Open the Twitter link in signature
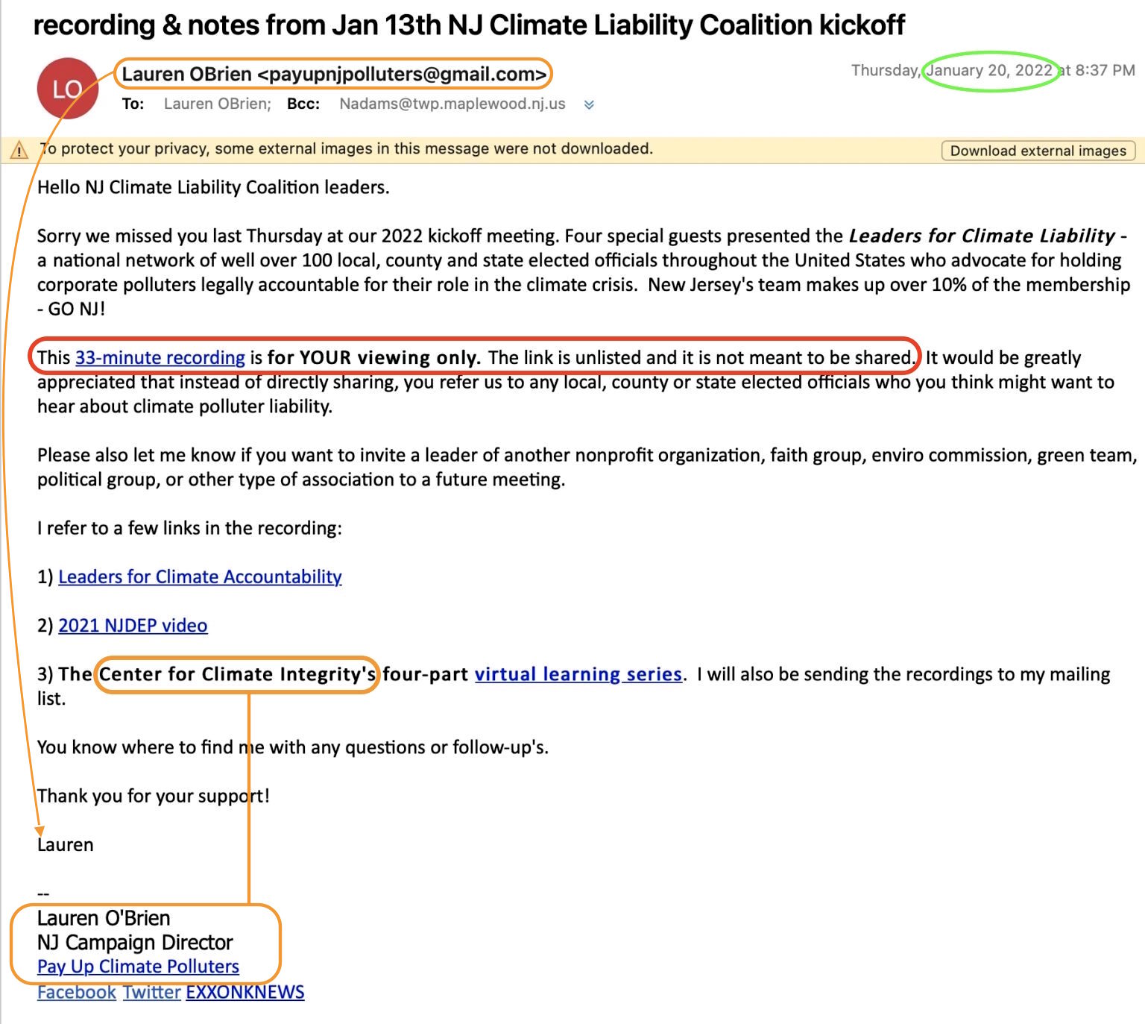 pos(152,993)
